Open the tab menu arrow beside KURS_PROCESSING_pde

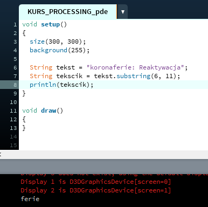(x=123, y=12)
